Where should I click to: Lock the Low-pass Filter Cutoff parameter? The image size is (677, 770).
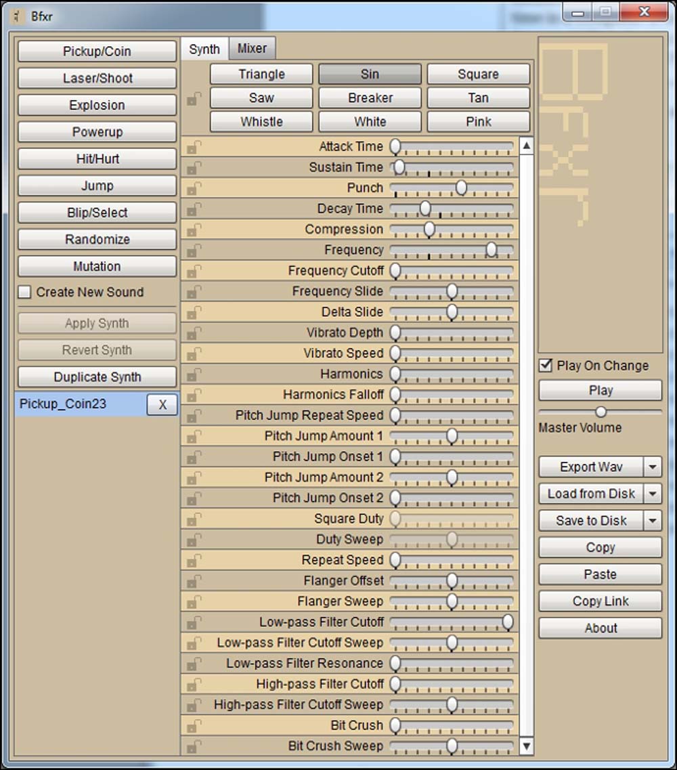pos(194,622)
